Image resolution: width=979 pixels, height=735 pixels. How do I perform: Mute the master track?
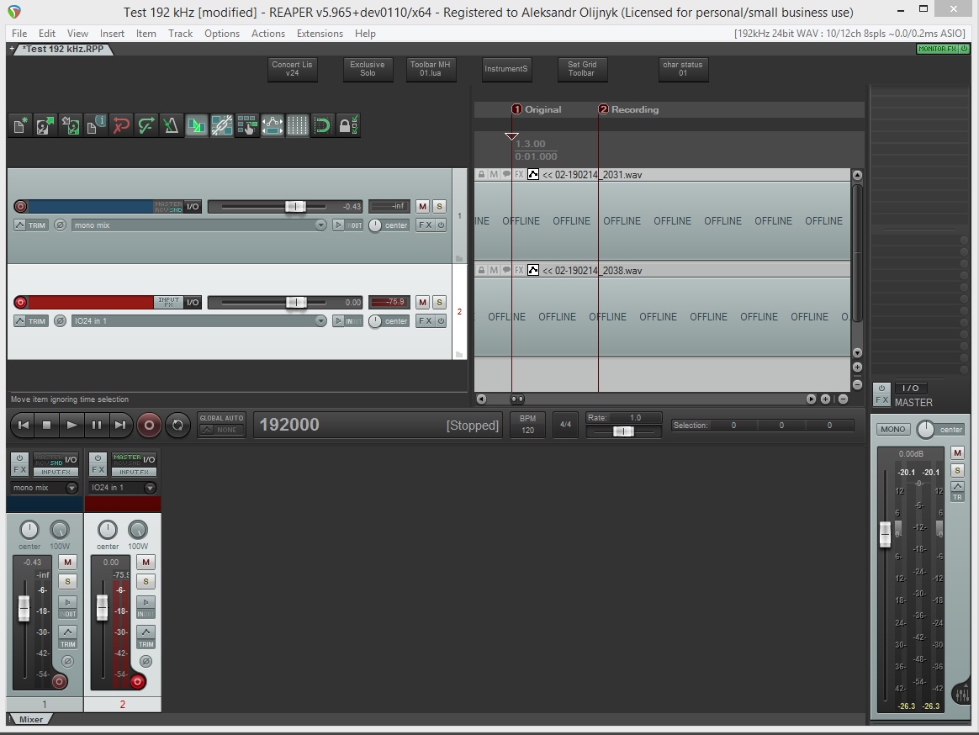coord(957,452)
